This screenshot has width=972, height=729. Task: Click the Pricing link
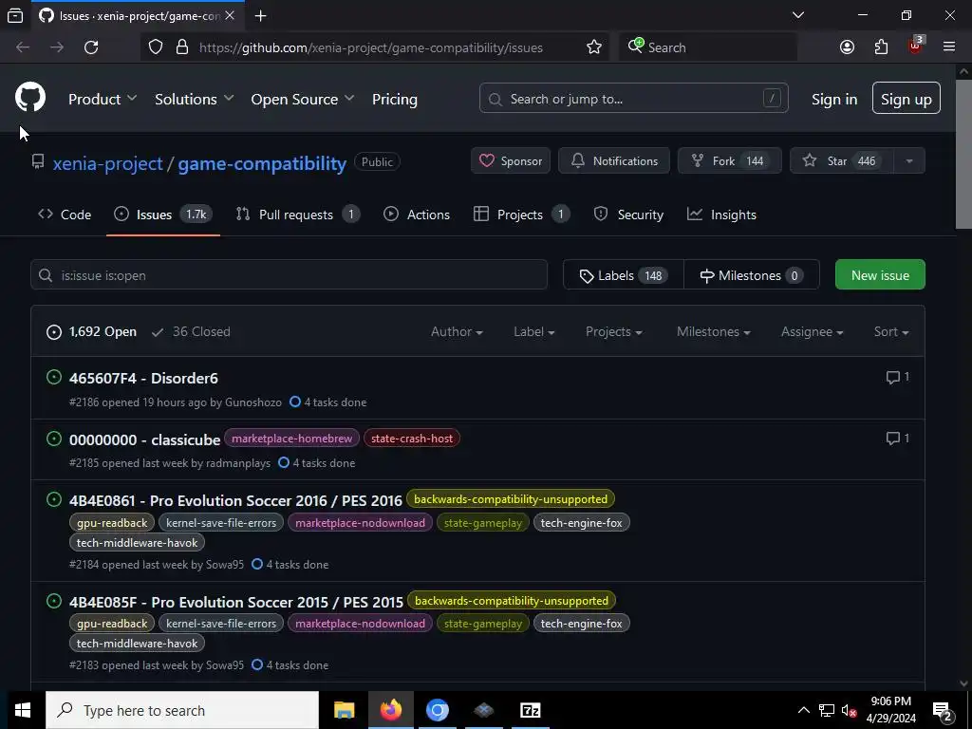(394, 99)
